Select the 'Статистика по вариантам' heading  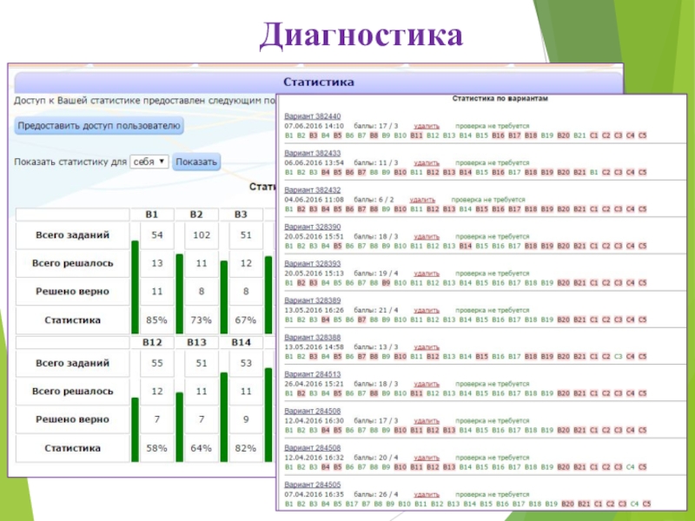point(500,98)
